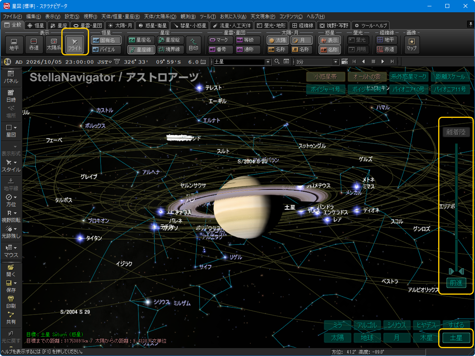Click the search magnifier icon next to 土星
The image size is (475, 356).
coord(277,62)
